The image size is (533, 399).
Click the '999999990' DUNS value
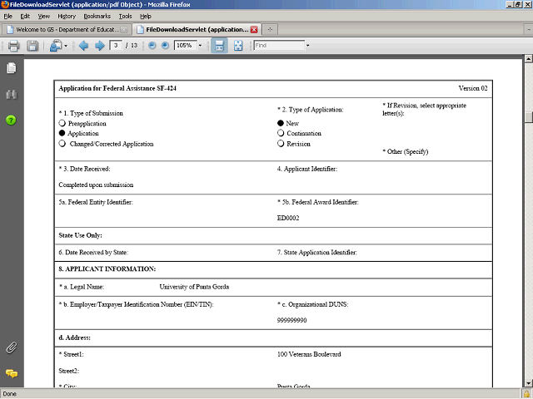click(291, 320)
